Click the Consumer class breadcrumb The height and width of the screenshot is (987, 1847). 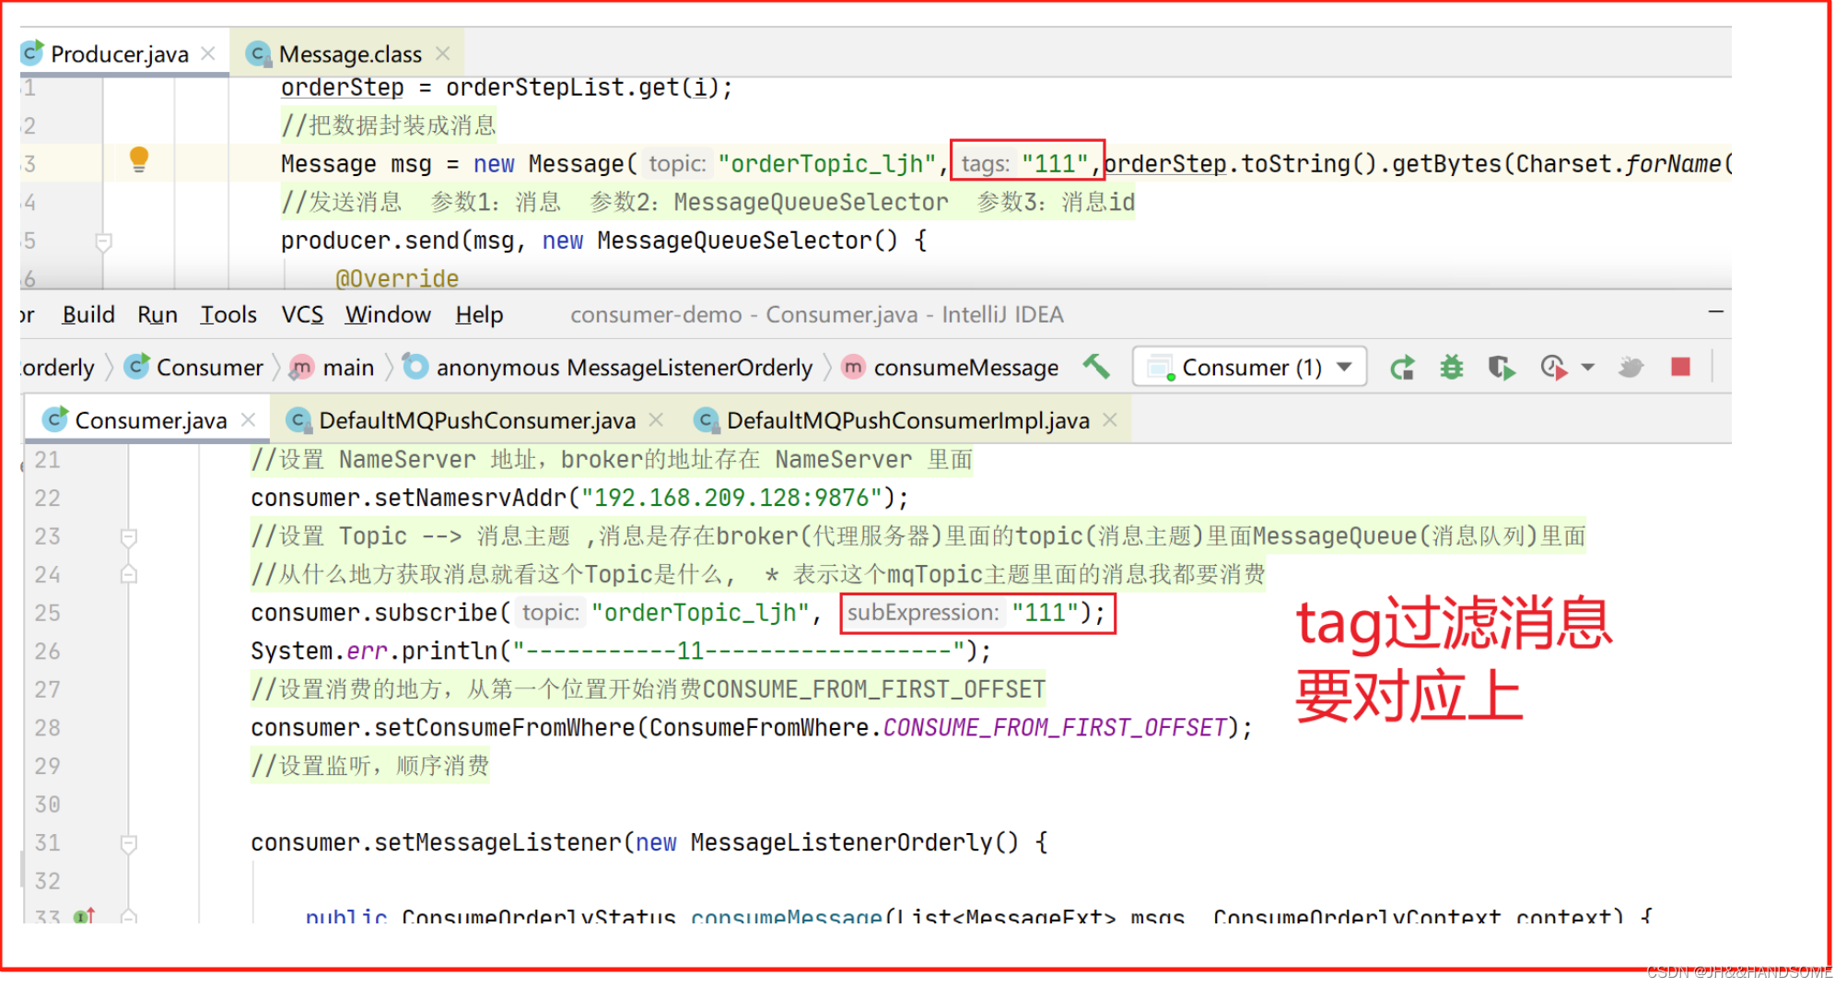coord(194,367)
